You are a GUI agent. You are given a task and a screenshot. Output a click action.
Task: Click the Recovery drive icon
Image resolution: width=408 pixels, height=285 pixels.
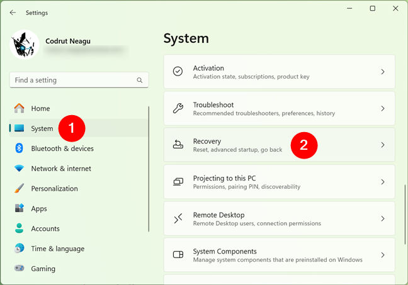click(x=178, y=144)
